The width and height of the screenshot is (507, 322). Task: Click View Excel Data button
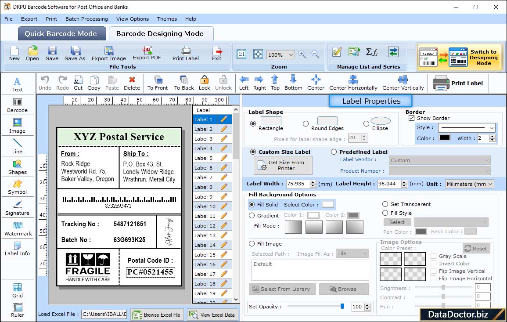coord(212,315)
